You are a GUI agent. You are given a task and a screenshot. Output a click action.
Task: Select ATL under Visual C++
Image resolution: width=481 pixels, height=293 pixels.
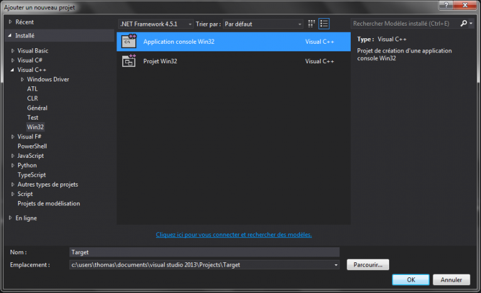[32, 89]
